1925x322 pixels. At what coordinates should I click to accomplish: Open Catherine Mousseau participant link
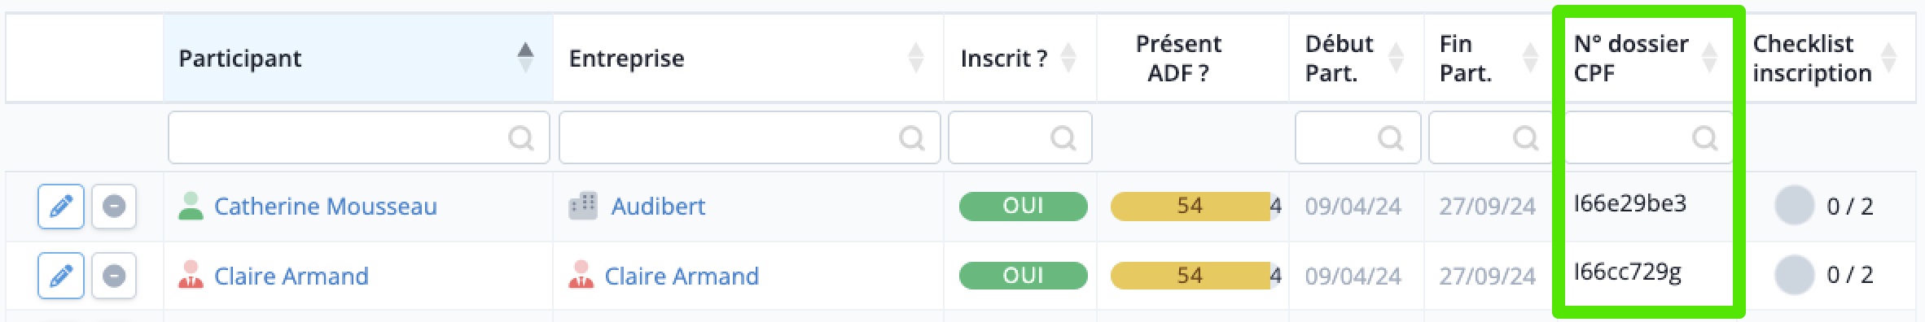(x=326, y=207)
